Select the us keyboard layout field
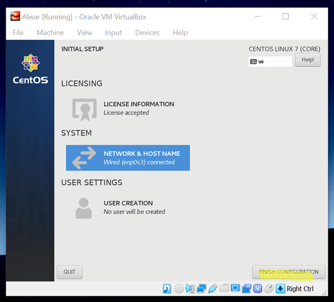This screenshot has height=302, width=334. point(270,62)
